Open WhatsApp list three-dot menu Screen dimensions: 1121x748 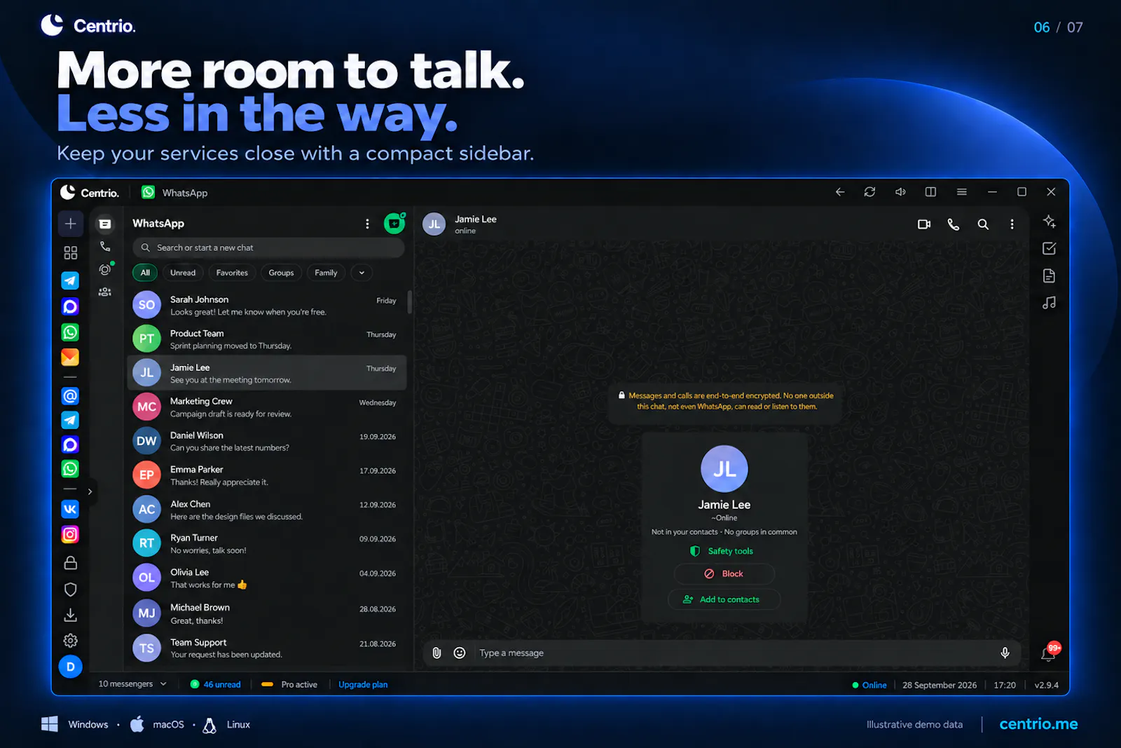(367, 224)
